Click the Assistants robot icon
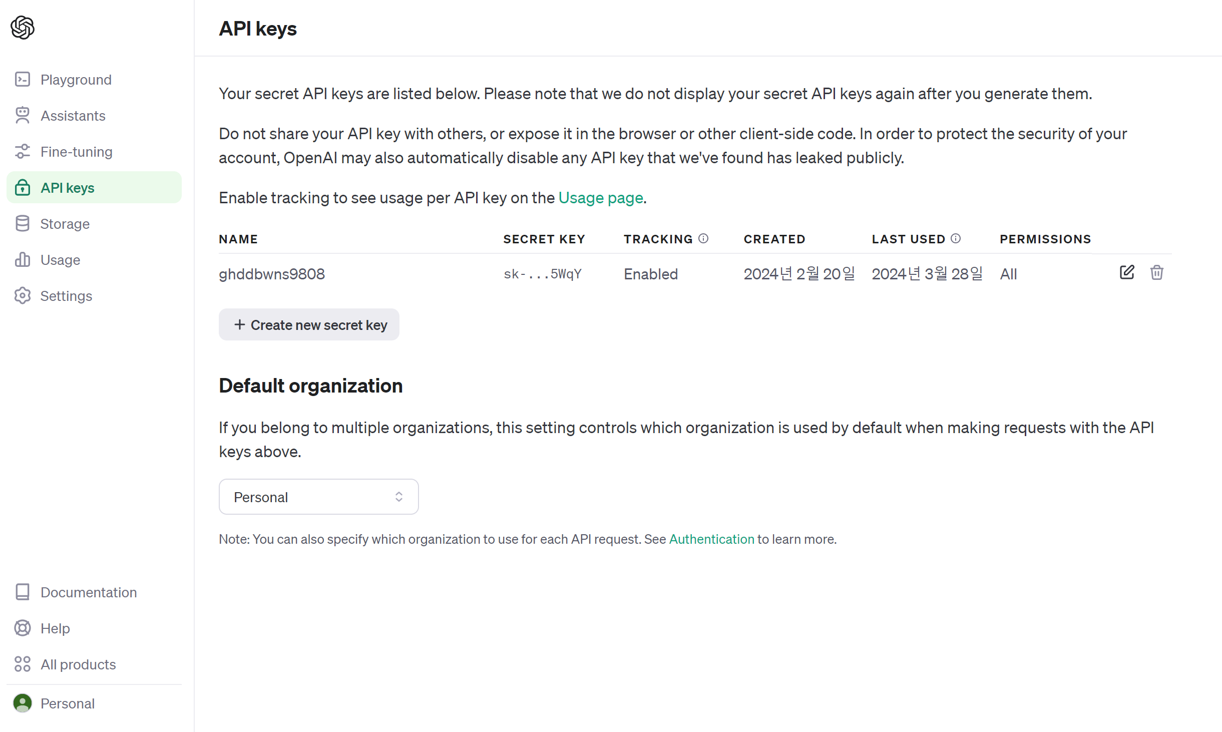This screenshot has height=732, width=1222. pyautogui.click(x=23, y=116)
